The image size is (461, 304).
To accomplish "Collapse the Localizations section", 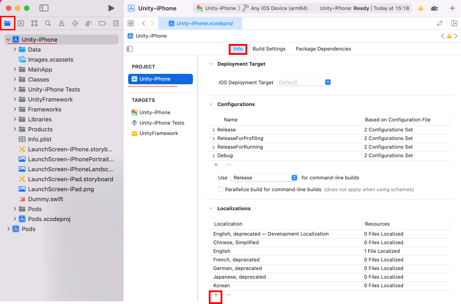I will [x=211, y=208].
